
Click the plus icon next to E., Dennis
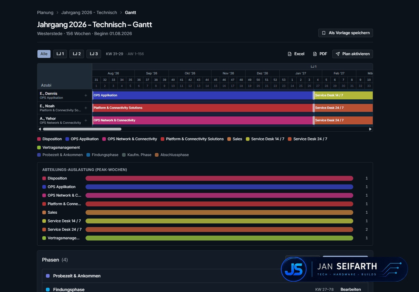[86, 95]
